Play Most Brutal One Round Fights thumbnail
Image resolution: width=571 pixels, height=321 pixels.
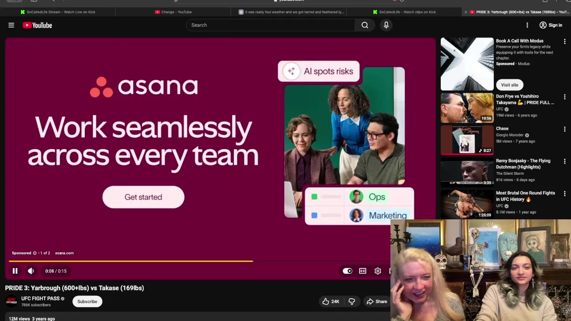pyautogui.click(x=467, y=204)
